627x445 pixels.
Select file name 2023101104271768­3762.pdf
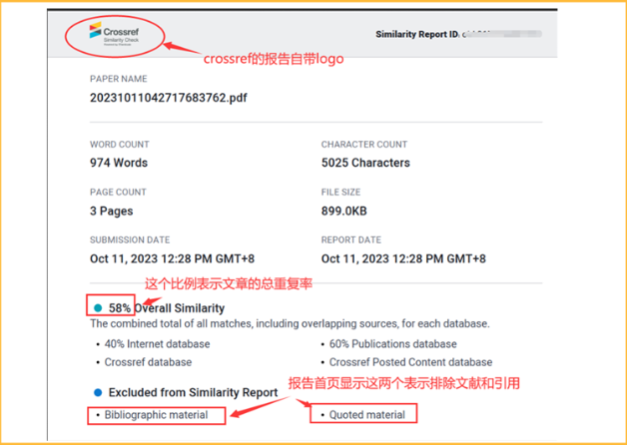[x=169, y=98]
